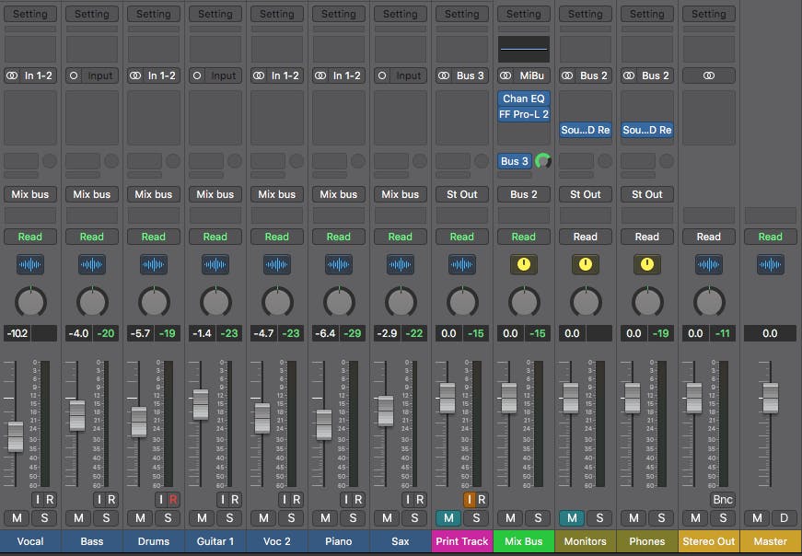Image resolution: width=802 pixels, height=556 pixels.
Task: Click the Bnc button on Stereo Out
Action: click(x=723, y=499)
